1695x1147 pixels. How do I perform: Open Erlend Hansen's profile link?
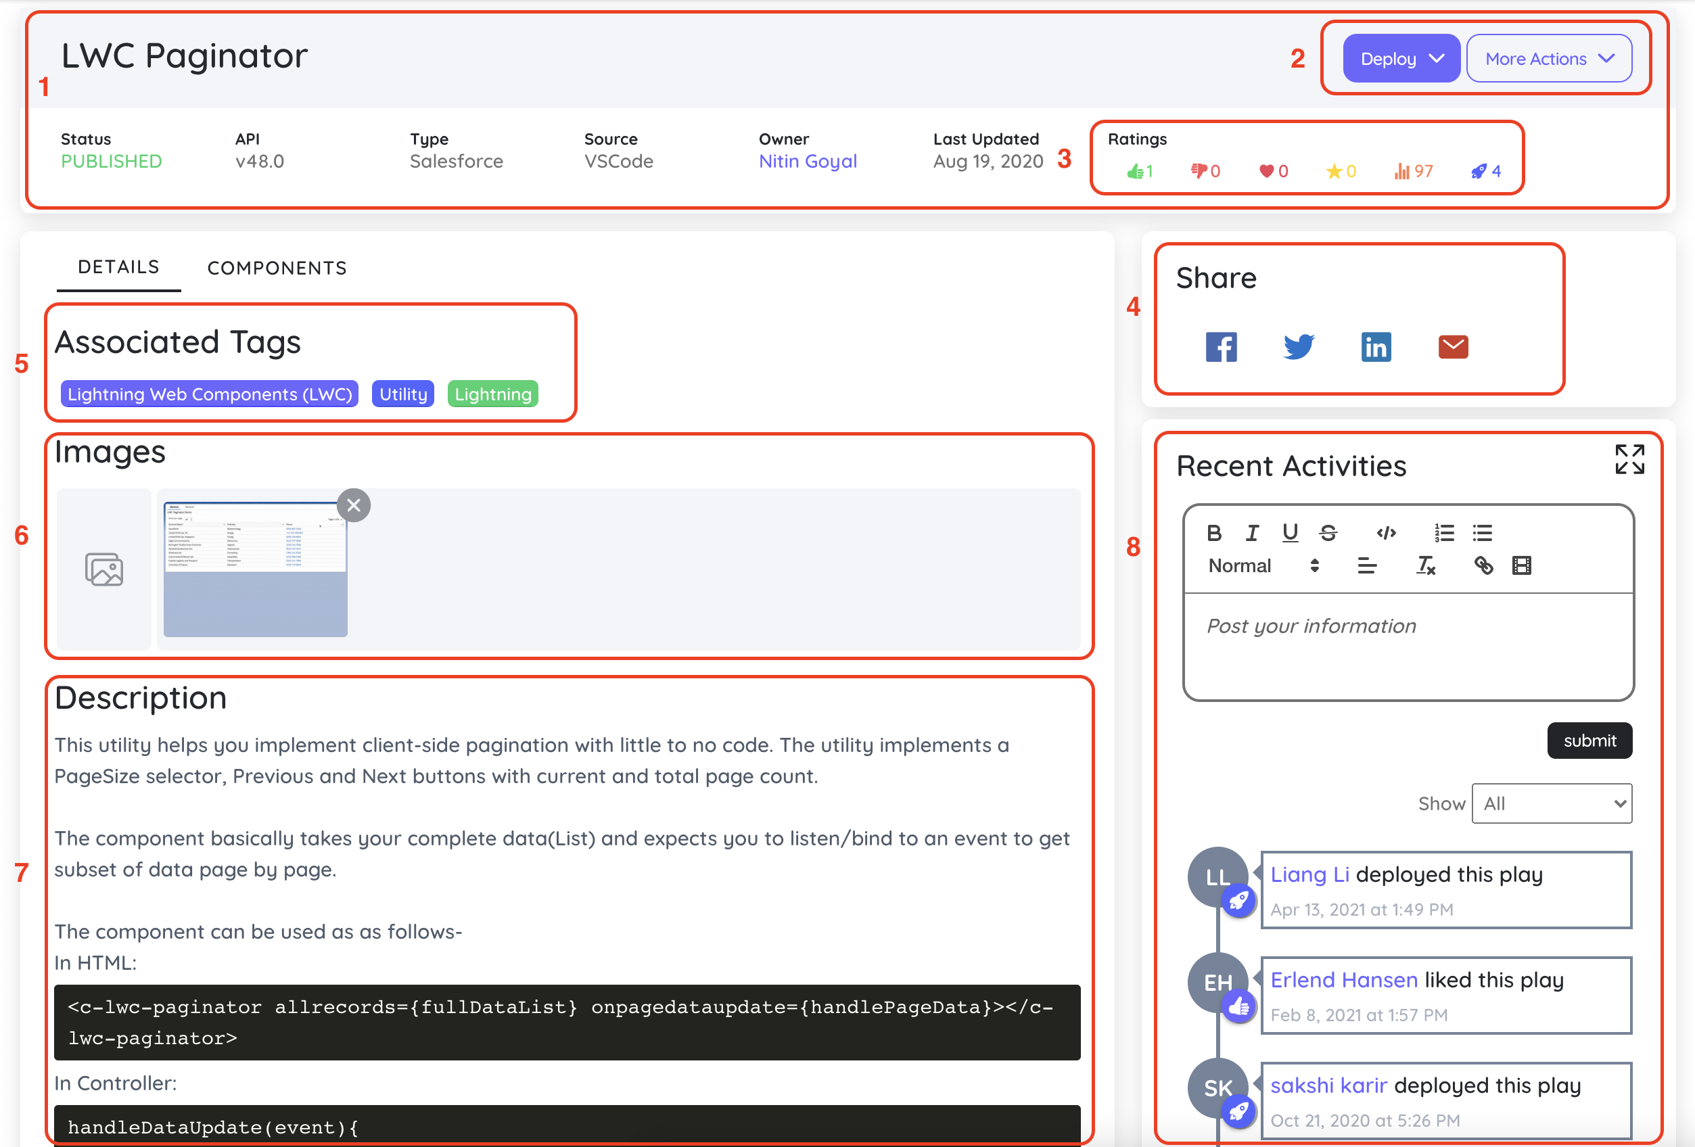1344,980
